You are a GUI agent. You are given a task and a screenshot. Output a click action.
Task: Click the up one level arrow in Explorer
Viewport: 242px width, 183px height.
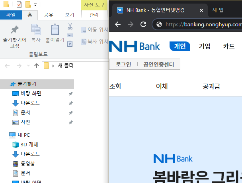pos(37,66)
